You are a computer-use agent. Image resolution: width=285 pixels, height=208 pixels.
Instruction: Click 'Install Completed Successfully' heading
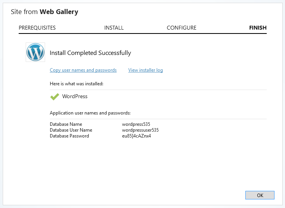90,53
